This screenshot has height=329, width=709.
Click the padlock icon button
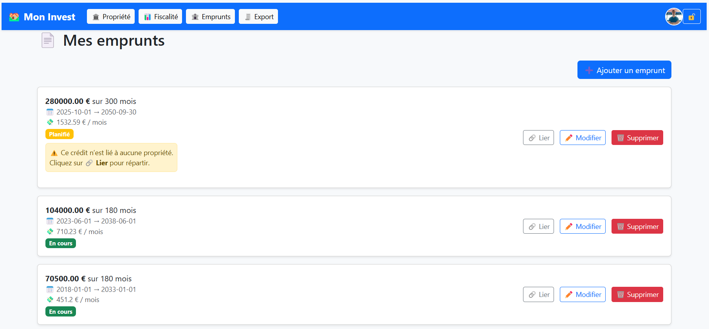coord(691,17)
